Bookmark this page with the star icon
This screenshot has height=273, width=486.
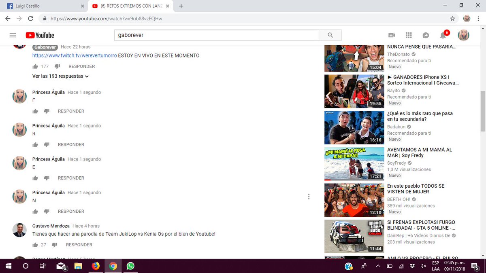tap(452, 19)
